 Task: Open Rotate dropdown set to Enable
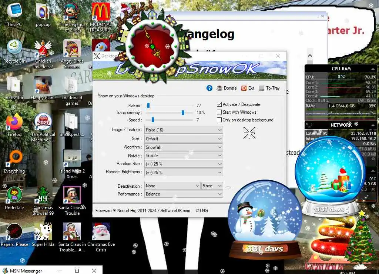[x=184, y=156]
